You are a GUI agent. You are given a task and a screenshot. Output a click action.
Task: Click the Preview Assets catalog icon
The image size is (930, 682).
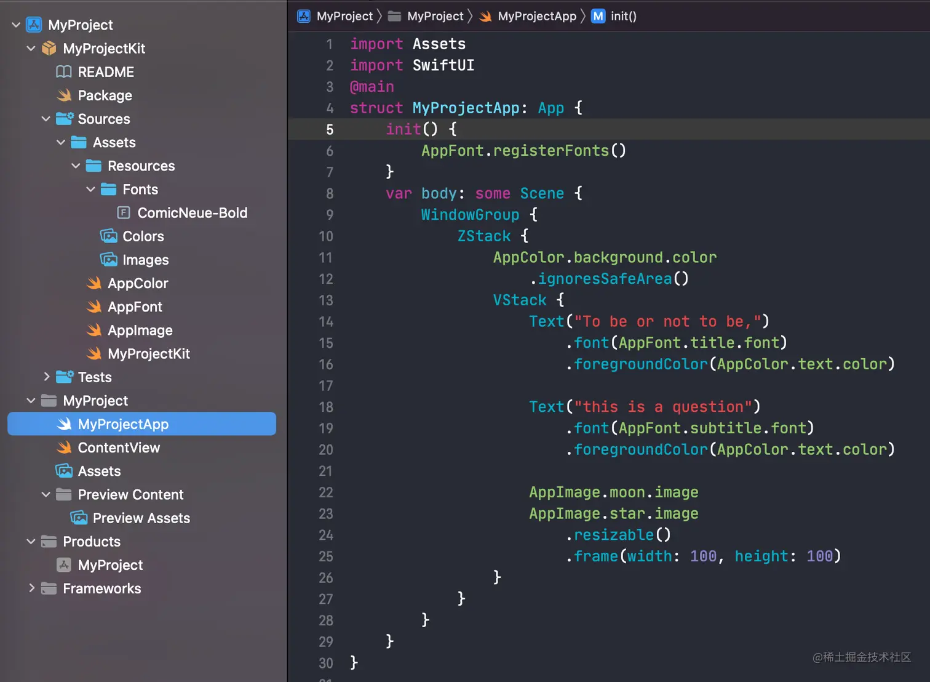coord(79,518)
